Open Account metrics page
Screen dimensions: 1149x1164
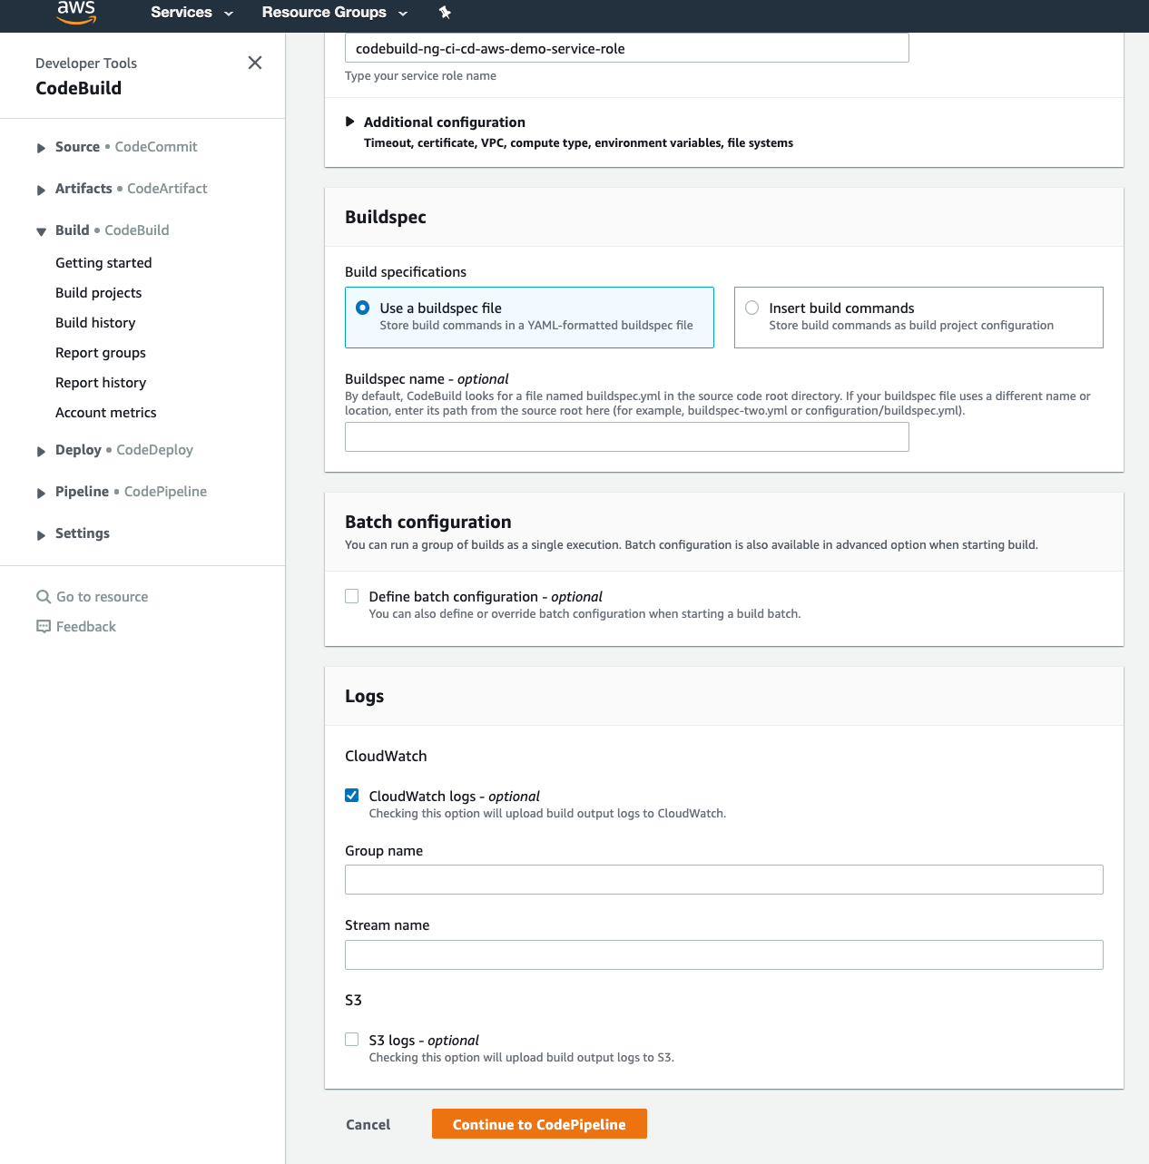(x=105, y=412)
